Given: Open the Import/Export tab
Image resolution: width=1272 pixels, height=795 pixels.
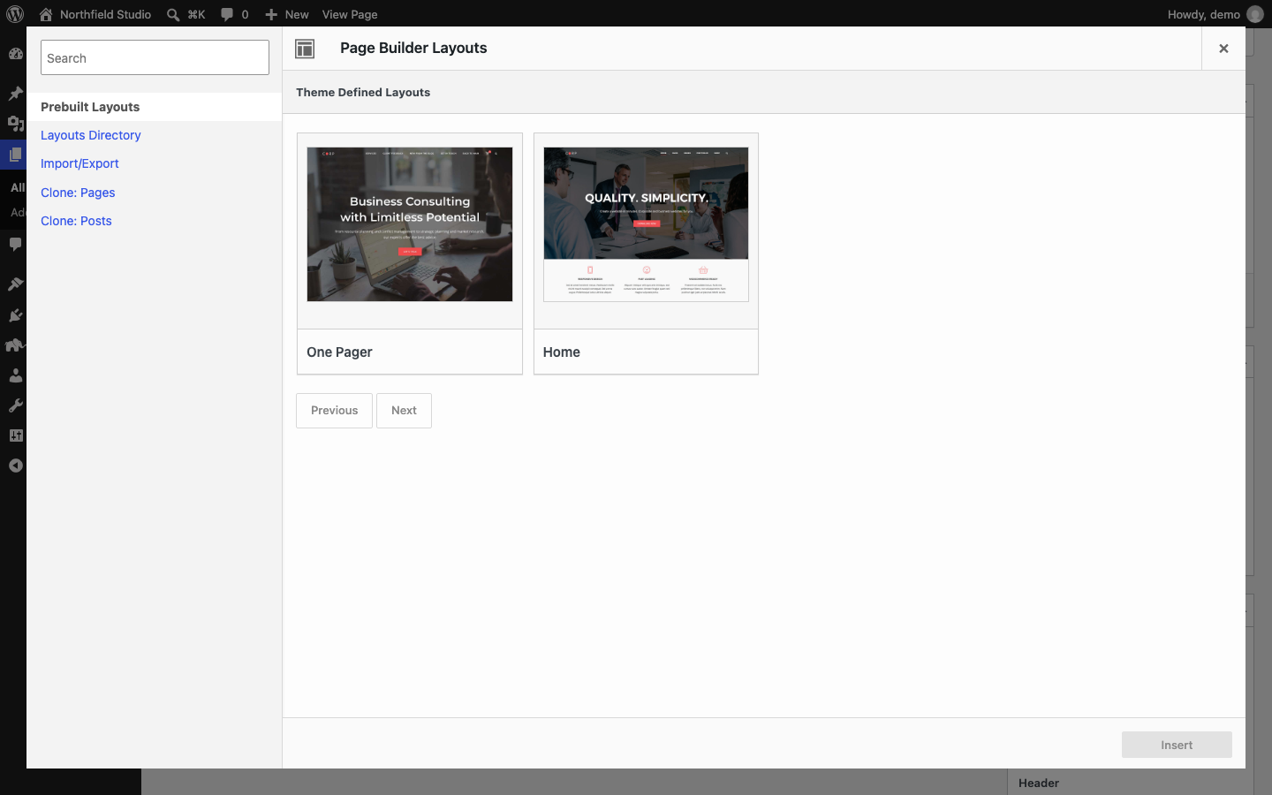Looking at the screenshot, I should (79, 163).
